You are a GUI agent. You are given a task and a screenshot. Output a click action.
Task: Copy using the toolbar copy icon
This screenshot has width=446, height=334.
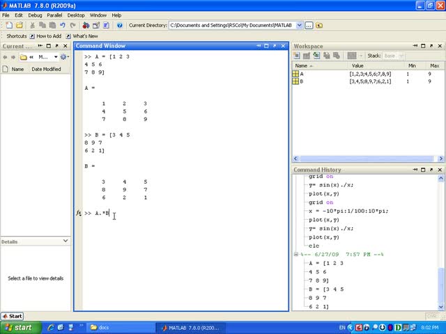click(43, 25)
